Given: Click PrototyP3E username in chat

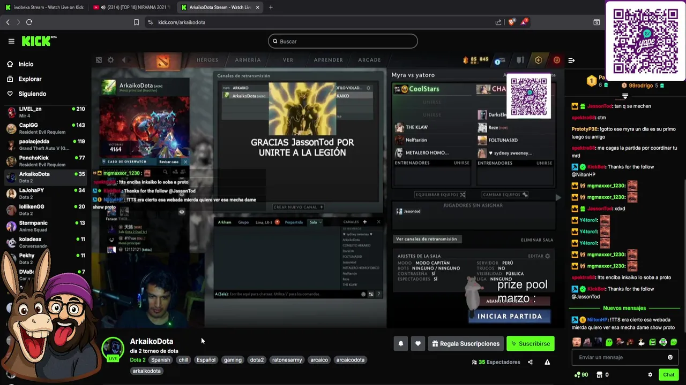Looking at the screenshot, I should pyautogui.click(x=585, y=129).
